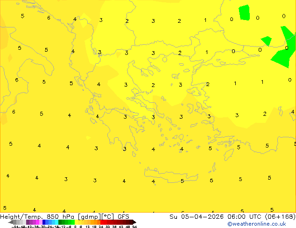The height and width of the screenshot is (228, 296).
Task: Select the bright yellow legend swatch at 0
Action: [x=77, y=222]
